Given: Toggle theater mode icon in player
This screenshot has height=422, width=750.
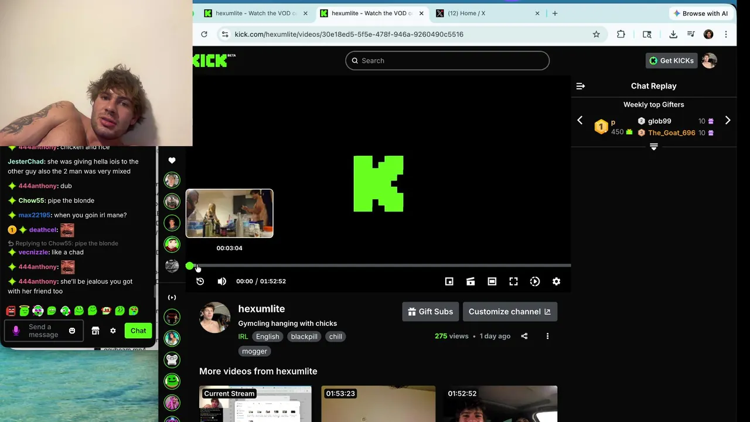Looking at the screenshot, I should point(492,281).
